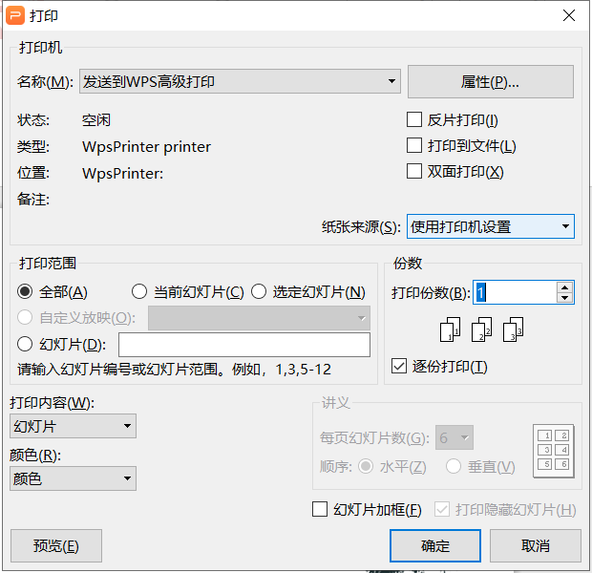Enable 双面打印(X) checkbox
The height and width of the screenshot is (573, 592).
click(x=414, y=171)
